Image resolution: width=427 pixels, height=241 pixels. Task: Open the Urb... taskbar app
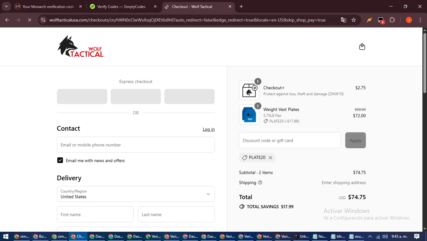pos(301,236)
